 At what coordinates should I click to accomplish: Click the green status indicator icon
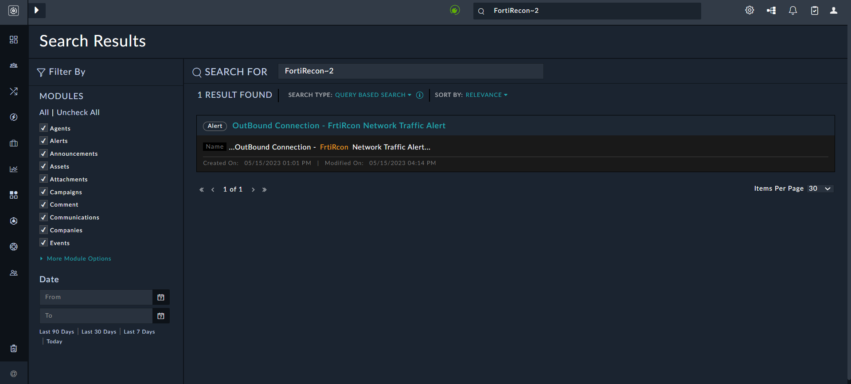(x=455, y=10)
